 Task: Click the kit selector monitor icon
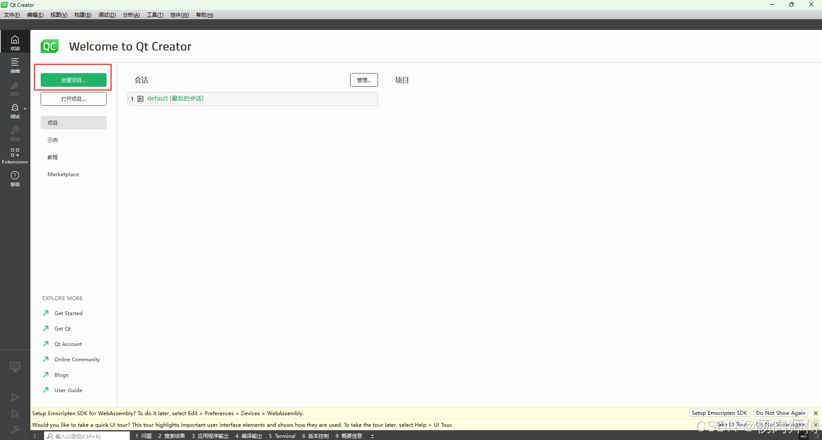15,367
